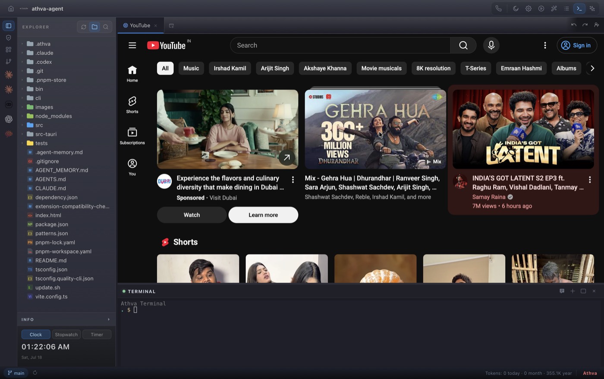
Task: Select the T-Series filter chip
Action: coord(475,68)
